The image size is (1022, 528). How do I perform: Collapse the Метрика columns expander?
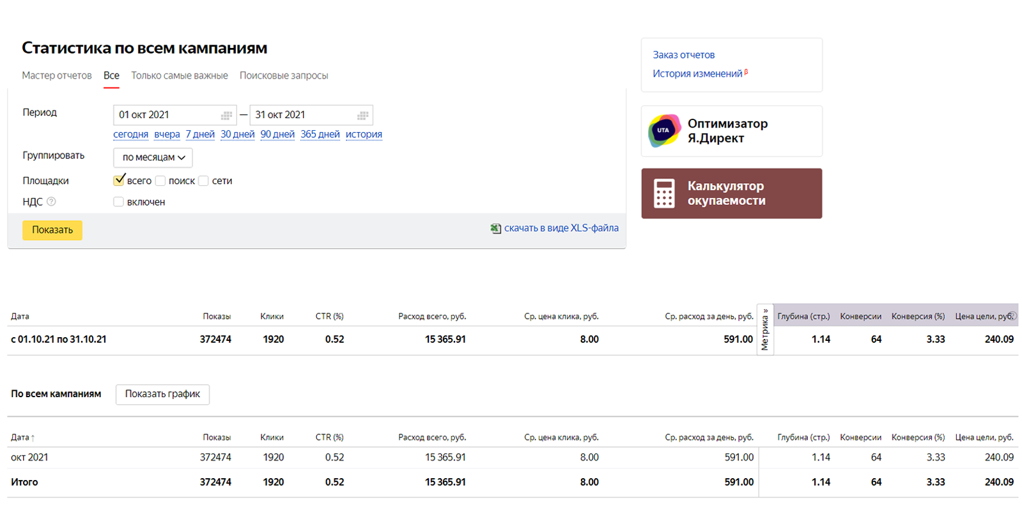pos(765,329)
